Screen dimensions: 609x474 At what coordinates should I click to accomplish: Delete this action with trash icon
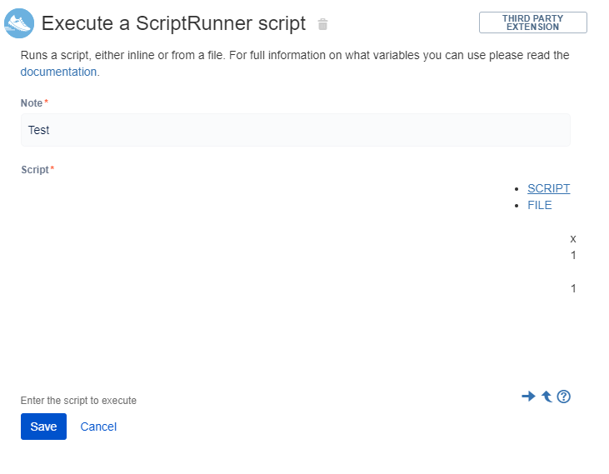pos(322,24)
